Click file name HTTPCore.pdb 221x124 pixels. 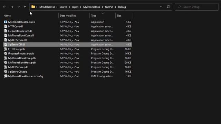tap(17, 49)
